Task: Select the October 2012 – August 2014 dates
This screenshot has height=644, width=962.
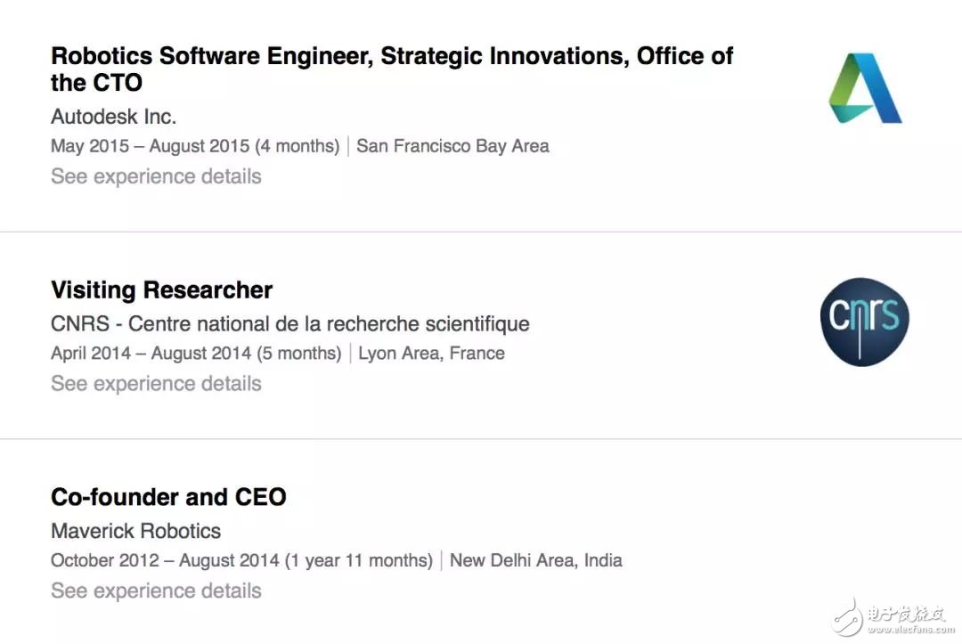Action: coord(241,560)
